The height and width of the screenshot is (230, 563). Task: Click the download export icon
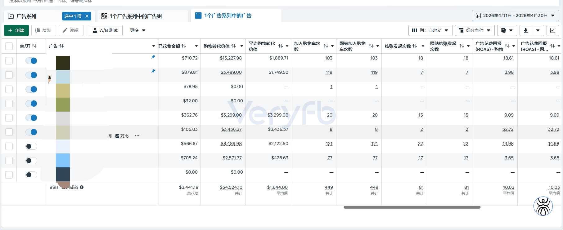(526, 30)
